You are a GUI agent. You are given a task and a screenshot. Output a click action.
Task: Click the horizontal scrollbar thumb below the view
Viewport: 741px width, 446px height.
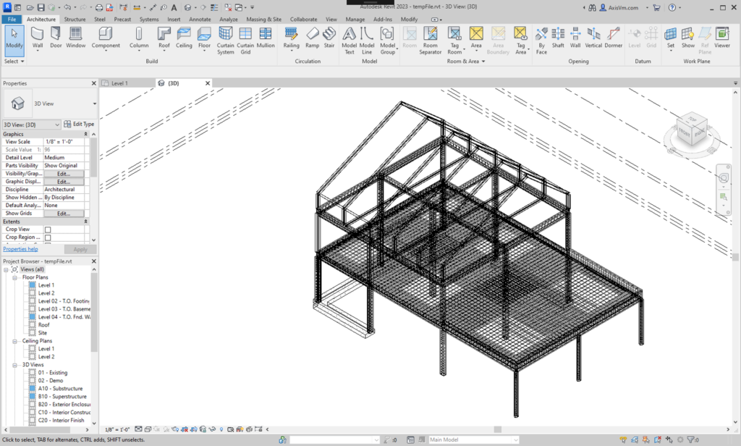[x=497, y=429]
